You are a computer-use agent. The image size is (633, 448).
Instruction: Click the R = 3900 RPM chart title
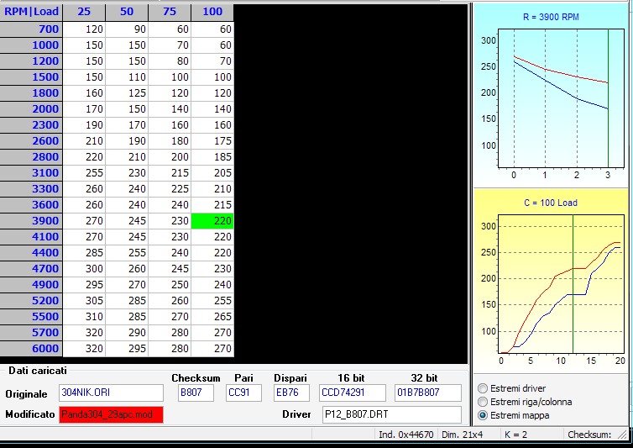(x=551, y=17)
